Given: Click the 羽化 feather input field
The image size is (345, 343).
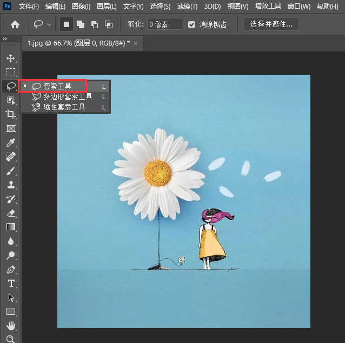Looking at the screenshot, I should pos(164,24).
